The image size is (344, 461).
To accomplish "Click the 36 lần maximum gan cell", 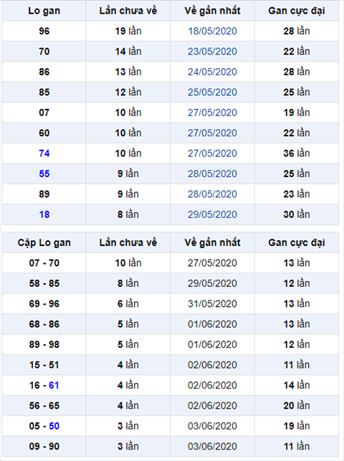I will click(297, 153).
